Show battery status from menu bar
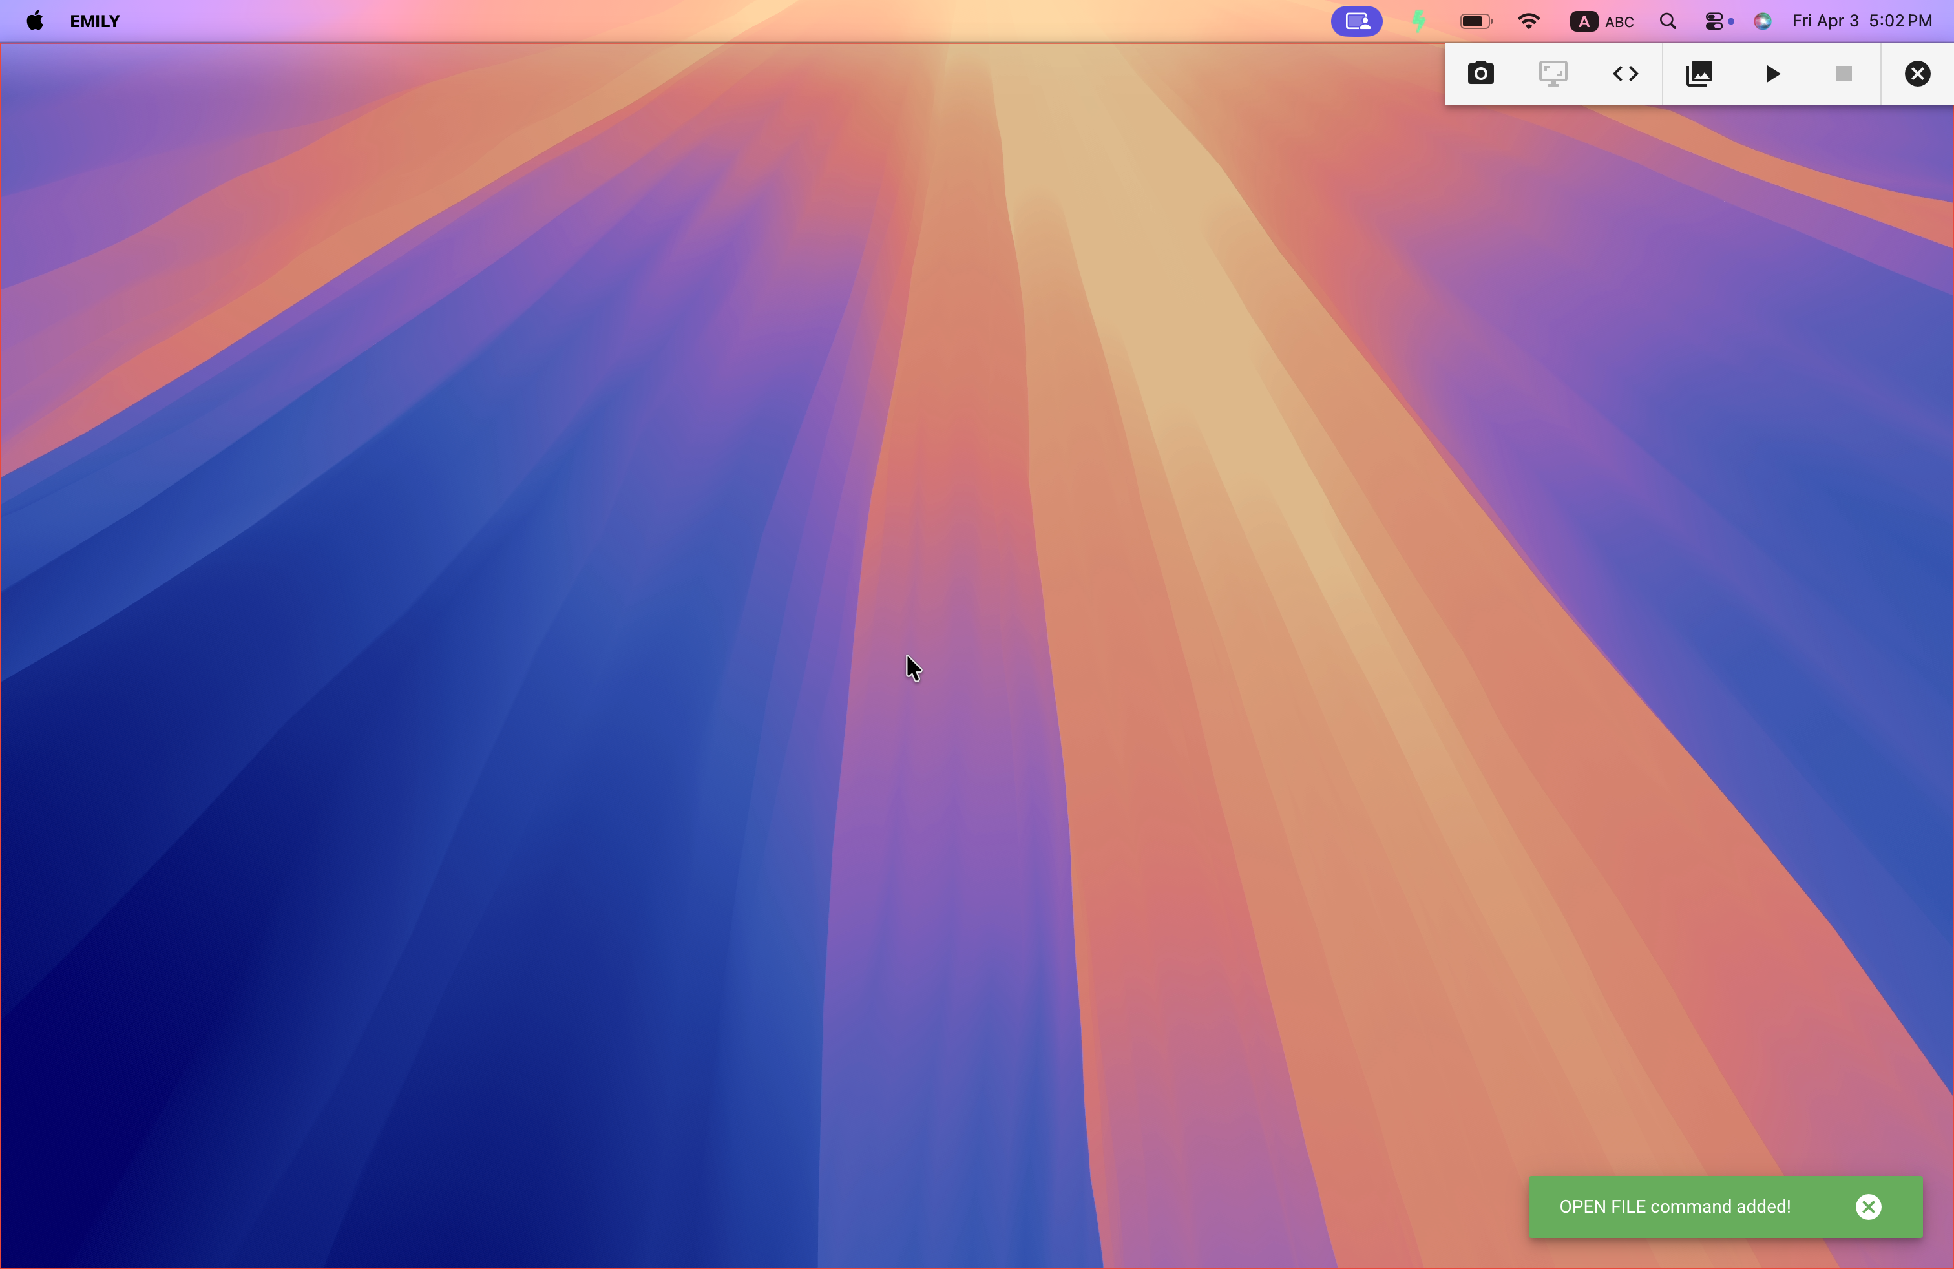This screenshot has height=1269, width=1954. point(1475,21)
